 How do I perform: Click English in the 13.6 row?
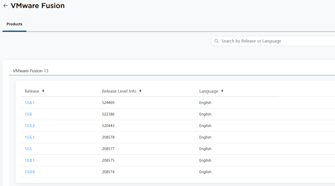(205, 114)
